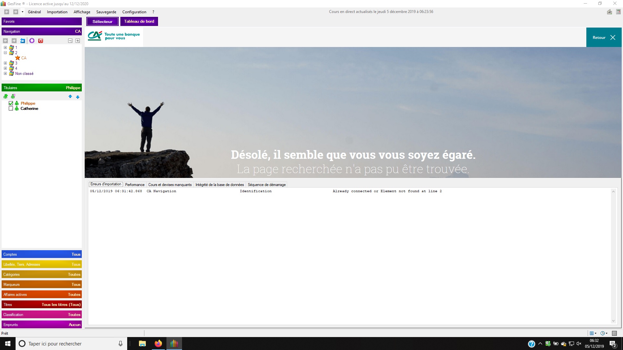Image resolution: width=623 pixels, height=350 pixels.
Task: Expand the Non classé folder
Action: click(x=5, y=74)
